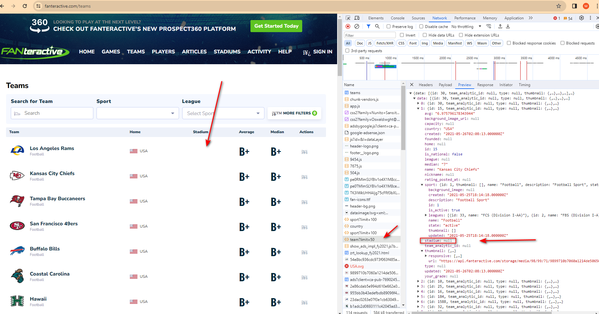599x314 pixels.
Task: Enable the Disable cache checkbox
Action: click(x=421, y=26)
